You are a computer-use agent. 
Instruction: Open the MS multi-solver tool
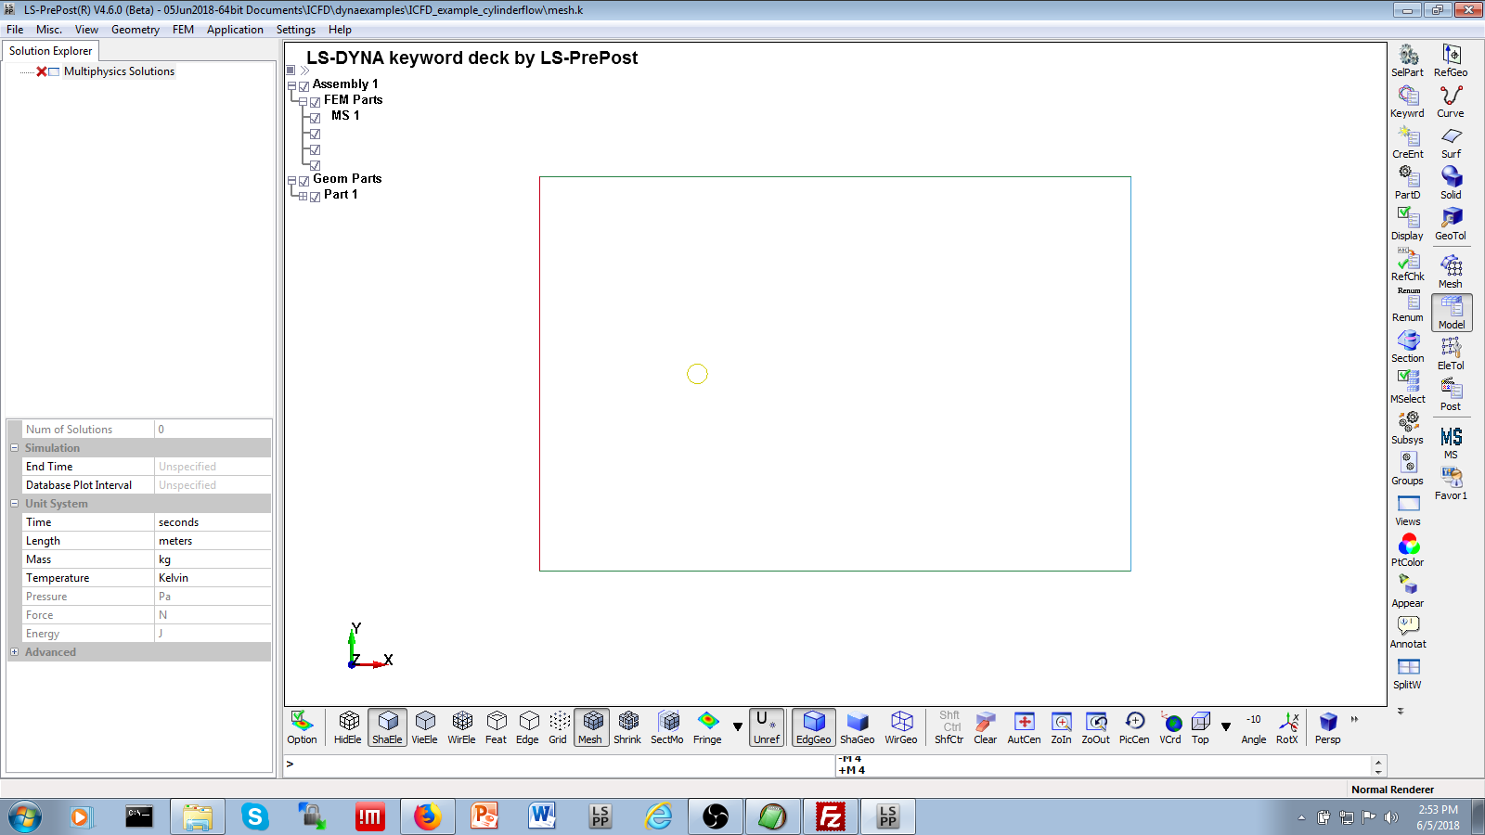[x=1451, y=443]
